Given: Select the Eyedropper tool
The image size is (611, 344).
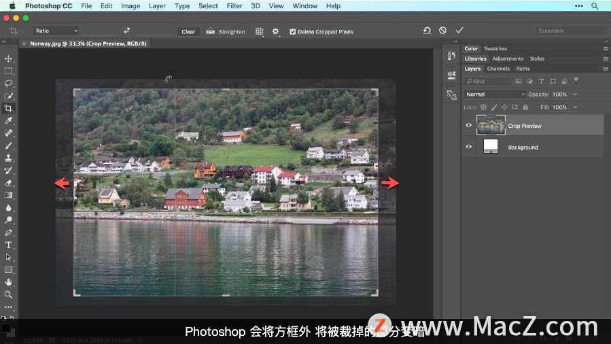Looking at the screenshot, I should (8, 121).
